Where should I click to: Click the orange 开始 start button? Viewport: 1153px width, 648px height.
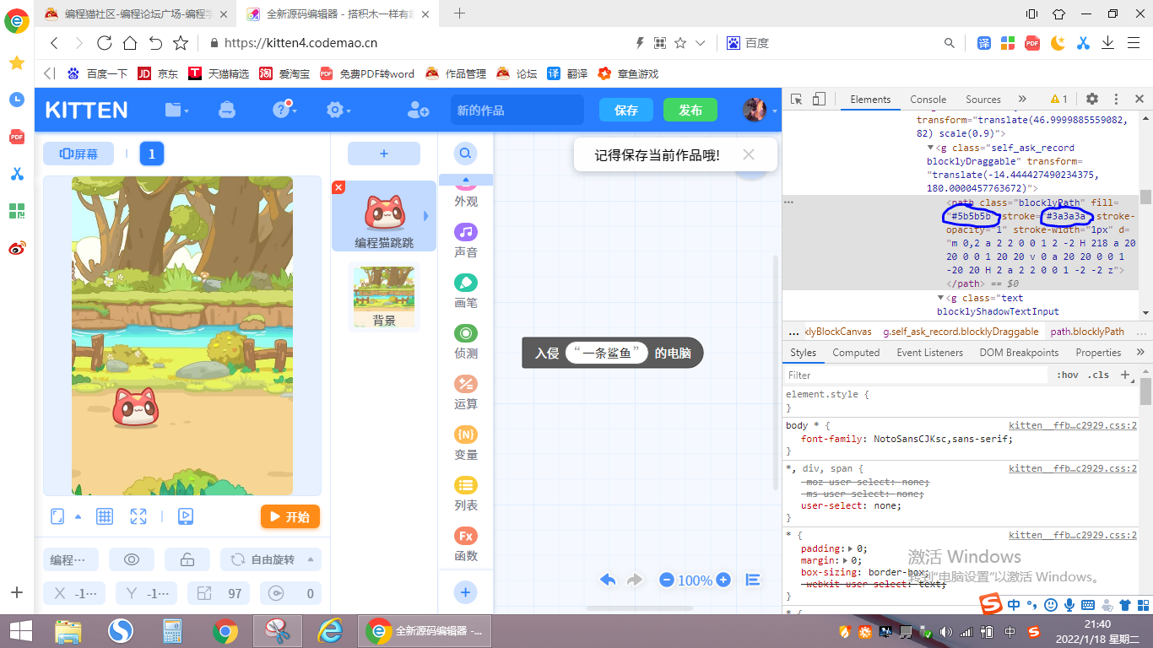tap(290, 516)
